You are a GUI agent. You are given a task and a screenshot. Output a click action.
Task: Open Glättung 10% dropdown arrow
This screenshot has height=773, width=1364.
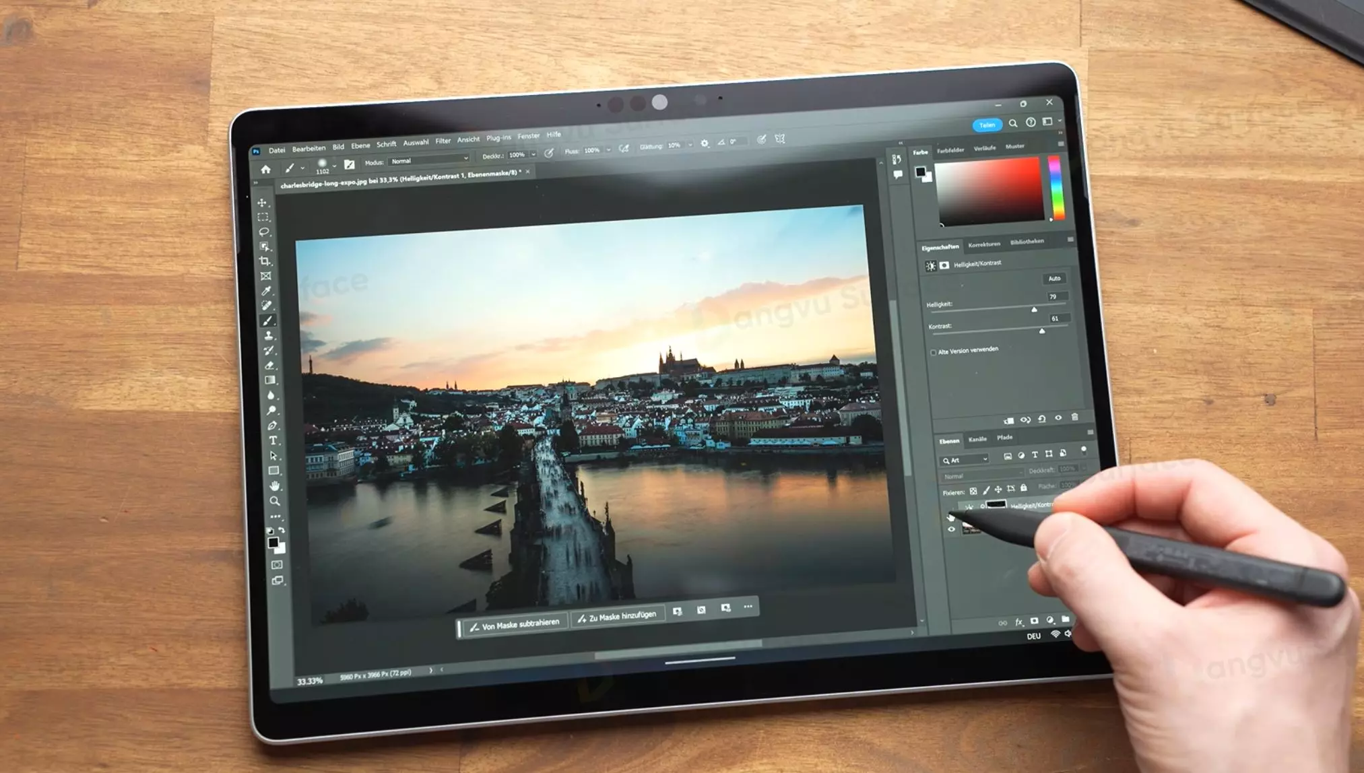[x=690, y=145]
